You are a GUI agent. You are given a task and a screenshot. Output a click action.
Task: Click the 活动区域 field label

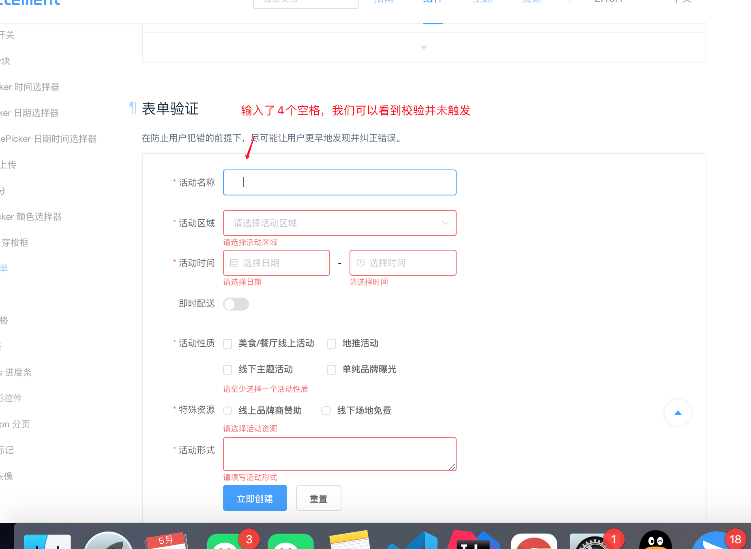tap(197, 223)
